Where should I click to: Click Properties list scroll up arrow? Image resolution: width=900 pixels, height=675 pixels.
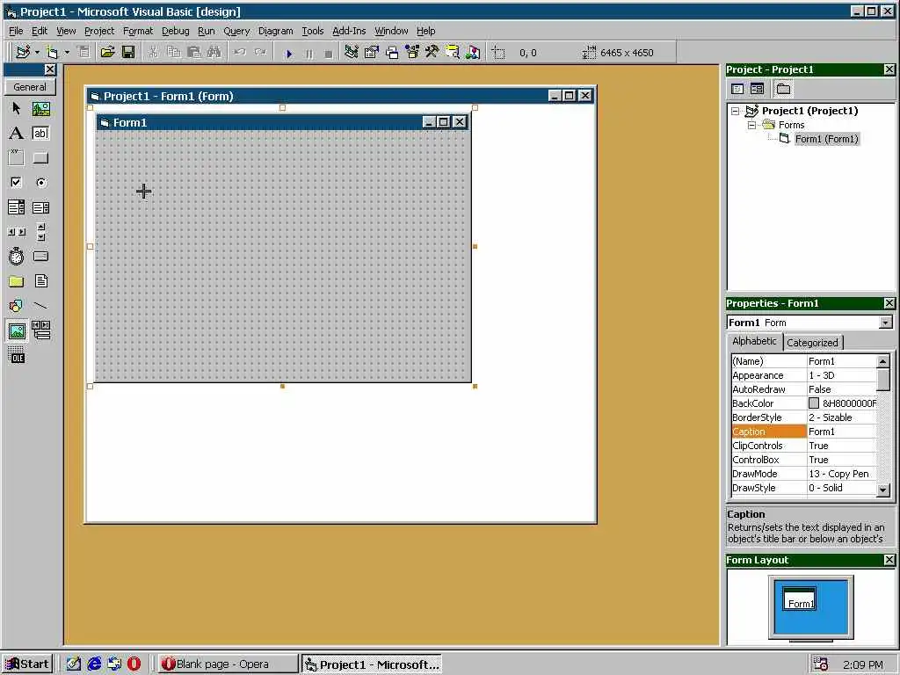point(883,361)
